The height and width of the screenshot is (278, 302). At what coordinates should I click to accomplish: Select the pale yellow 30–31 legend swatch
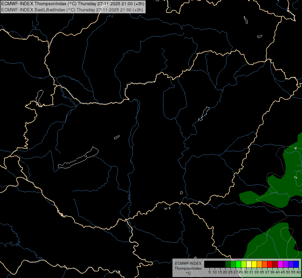[249, 264]
